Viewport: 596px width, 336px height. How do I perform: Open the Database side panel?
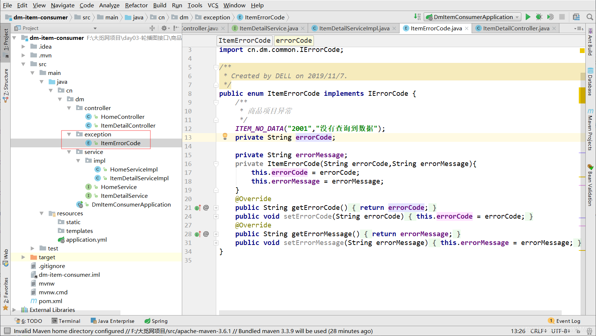coord(590,82)
